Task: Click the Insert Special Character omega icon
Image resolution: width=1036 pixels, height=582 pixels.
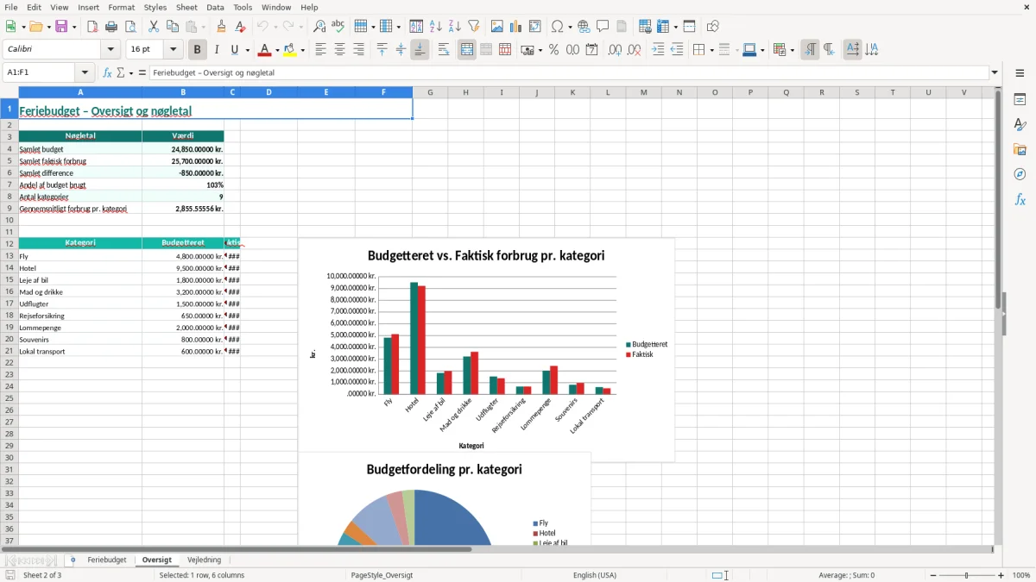Action: point(557,27)
